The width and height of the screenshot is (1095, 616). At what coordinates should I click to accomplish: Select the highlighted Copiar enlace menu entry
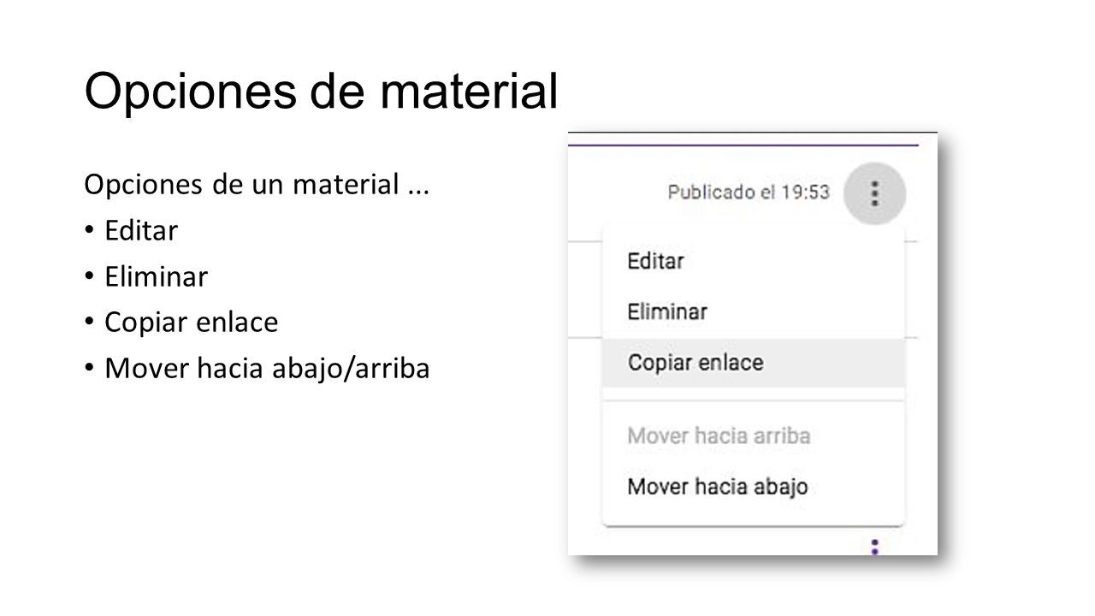click(754, 363)
